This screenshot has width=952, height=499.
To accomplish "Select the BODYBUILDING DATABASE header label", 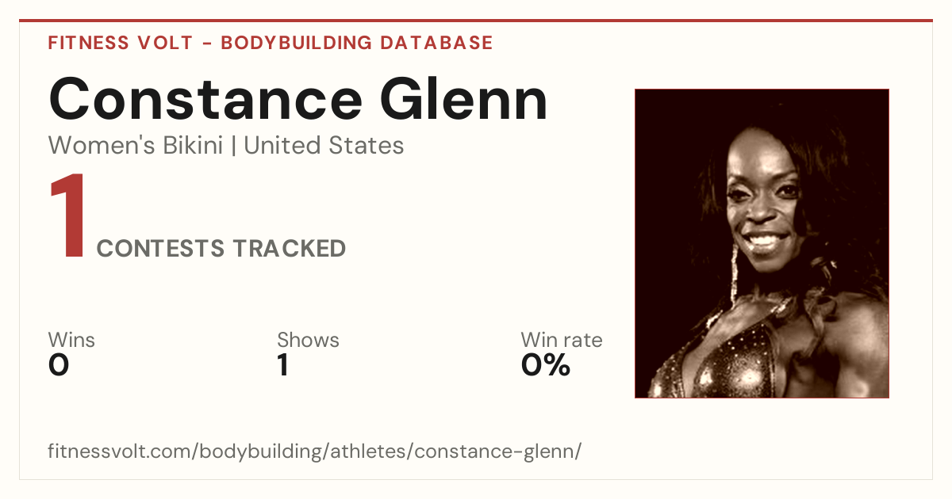I will 357,43.
